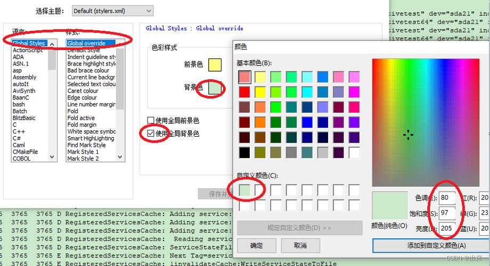Image resolution: width=490 pixels, height=266 pixels.
Task: Select Global Styles in language list
Action: pos(30,43)
